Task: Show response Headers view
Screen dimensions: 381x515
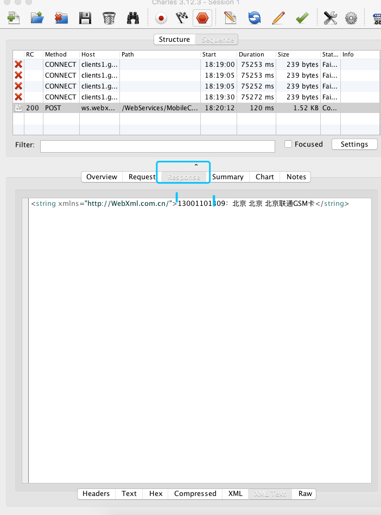Action: pos(96,494)
